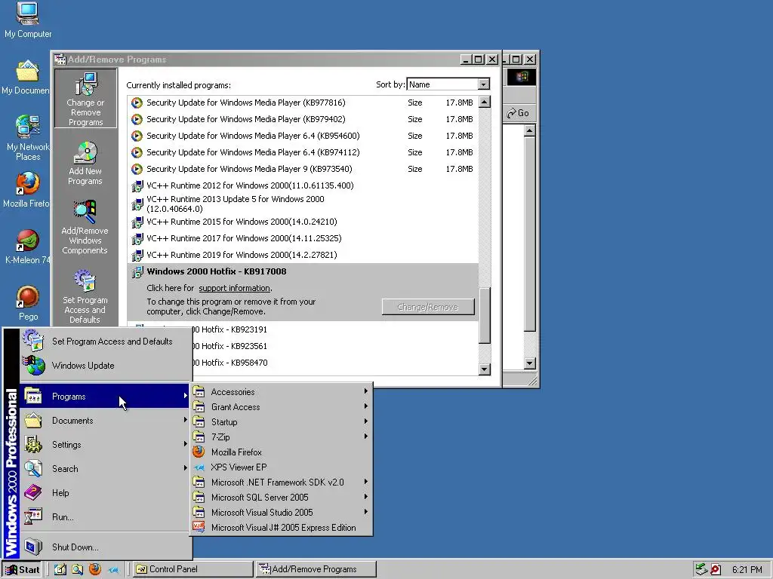
Task: Launch XPS Viewer EP from Programs menu
Action: (x=281, y=467)
